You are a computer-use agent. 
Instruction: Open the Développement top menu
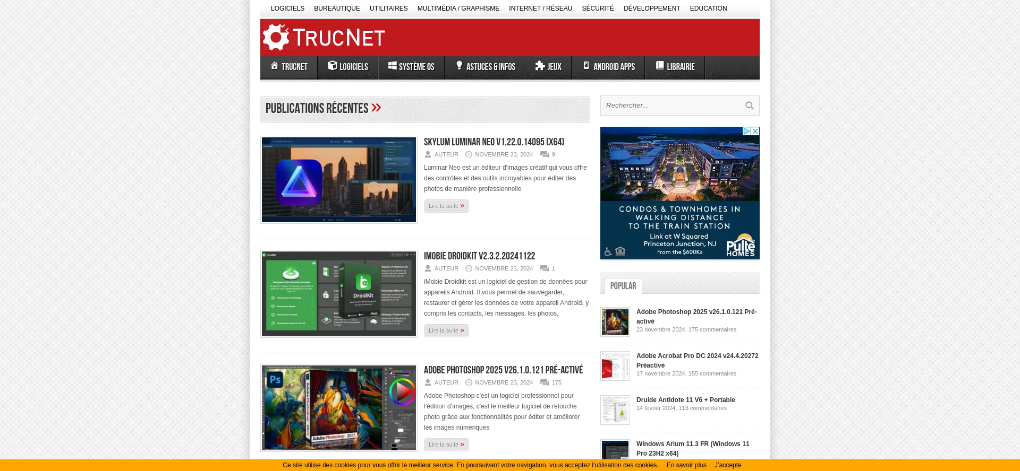point(652,8)
